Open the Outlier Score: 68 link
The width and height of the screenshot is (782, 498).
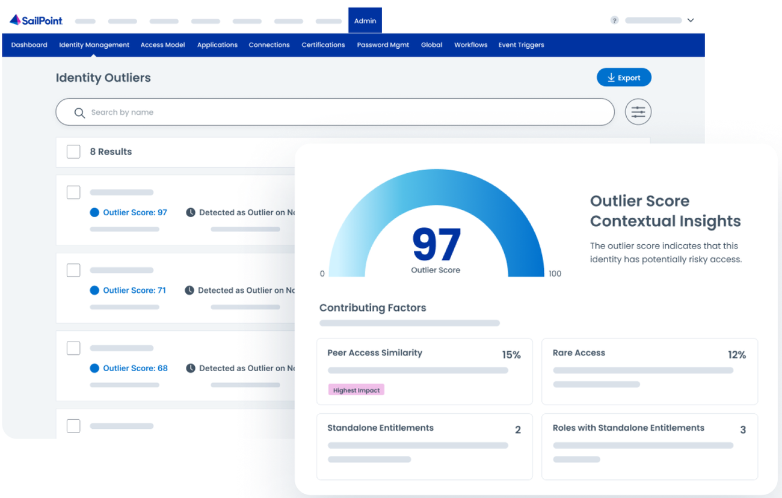135,368
